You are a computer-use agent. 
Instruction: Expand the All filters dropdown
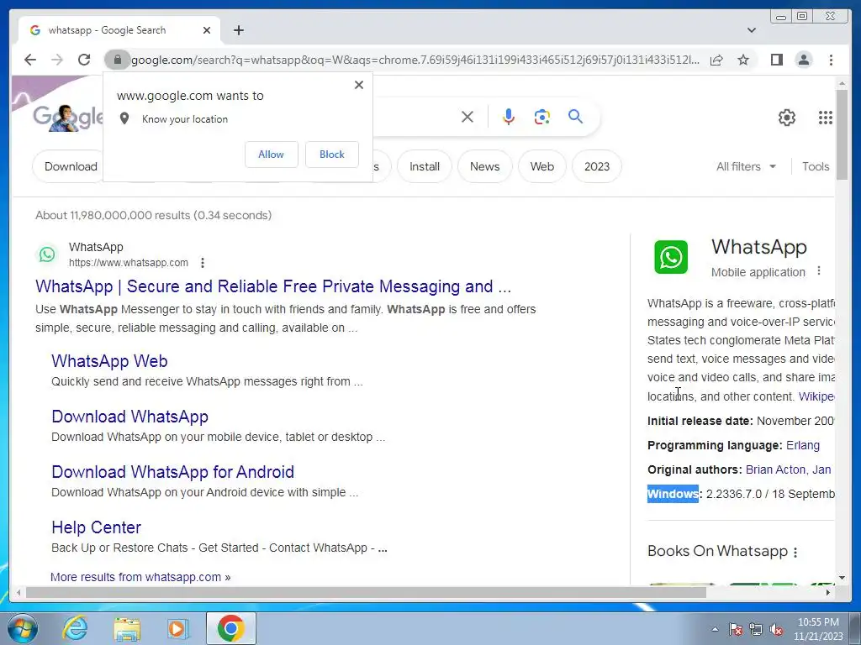746,167
